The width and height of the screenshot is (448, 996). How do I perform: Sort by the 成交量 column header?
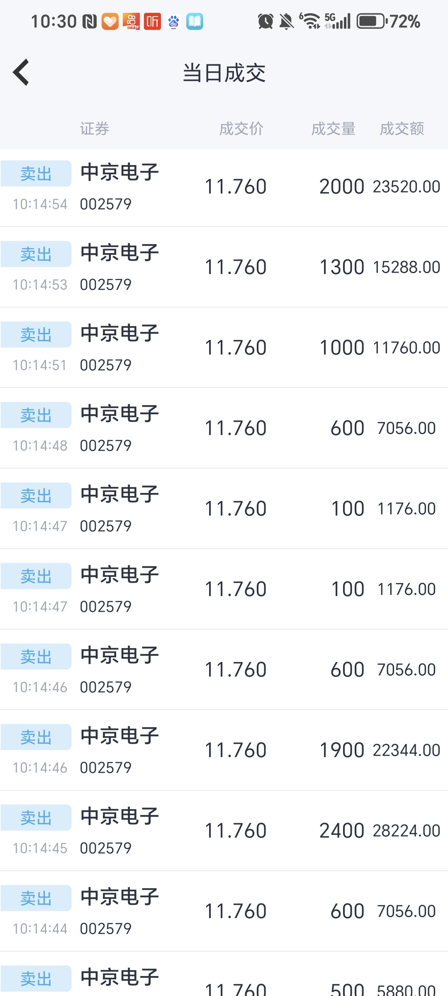pos(333,129)
